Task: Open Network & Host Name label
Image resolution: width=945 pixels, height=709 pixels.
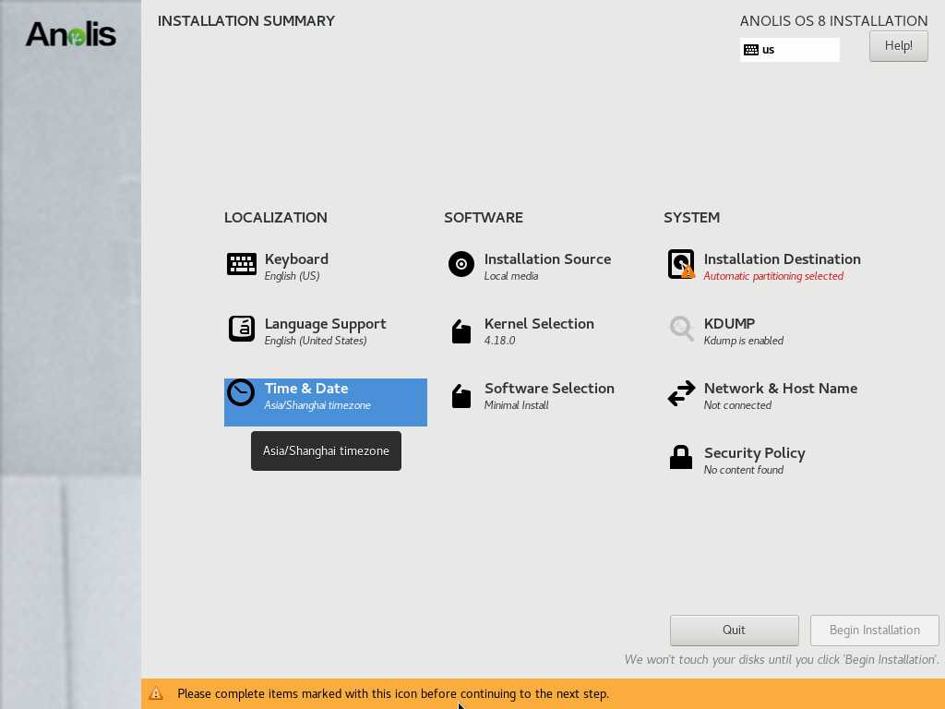Action: tap(781, 389)
